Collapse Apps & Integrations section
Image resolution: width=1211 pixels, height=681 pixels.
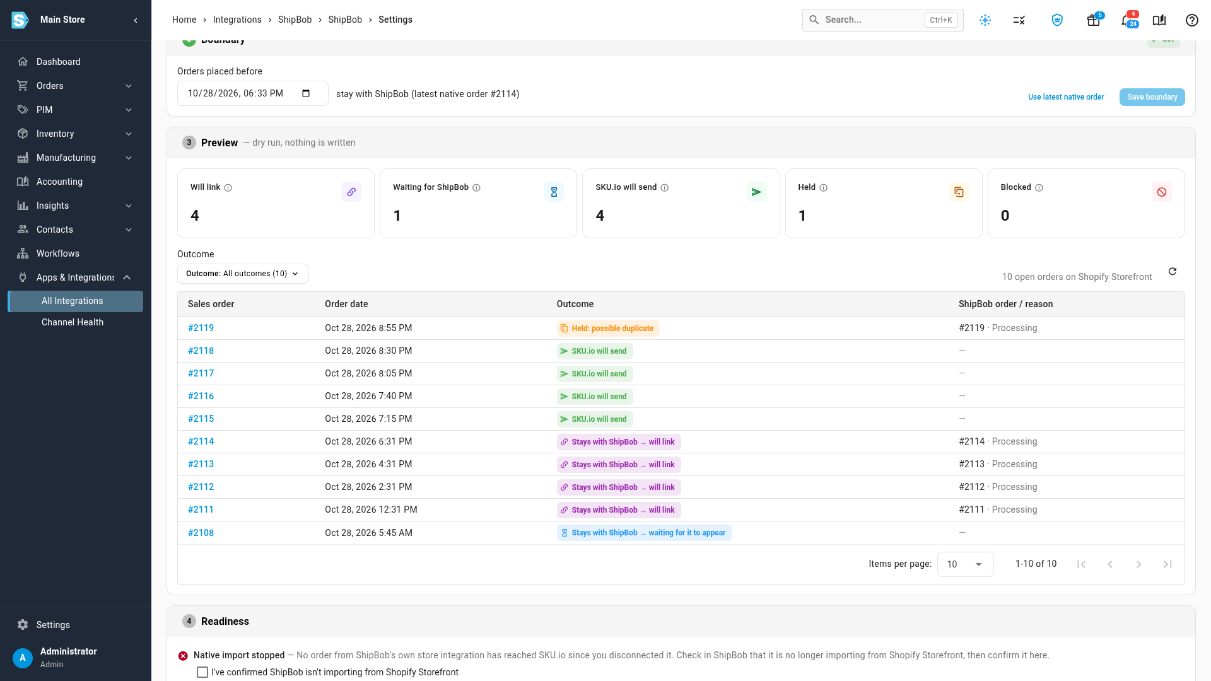[x=76, y=277]
